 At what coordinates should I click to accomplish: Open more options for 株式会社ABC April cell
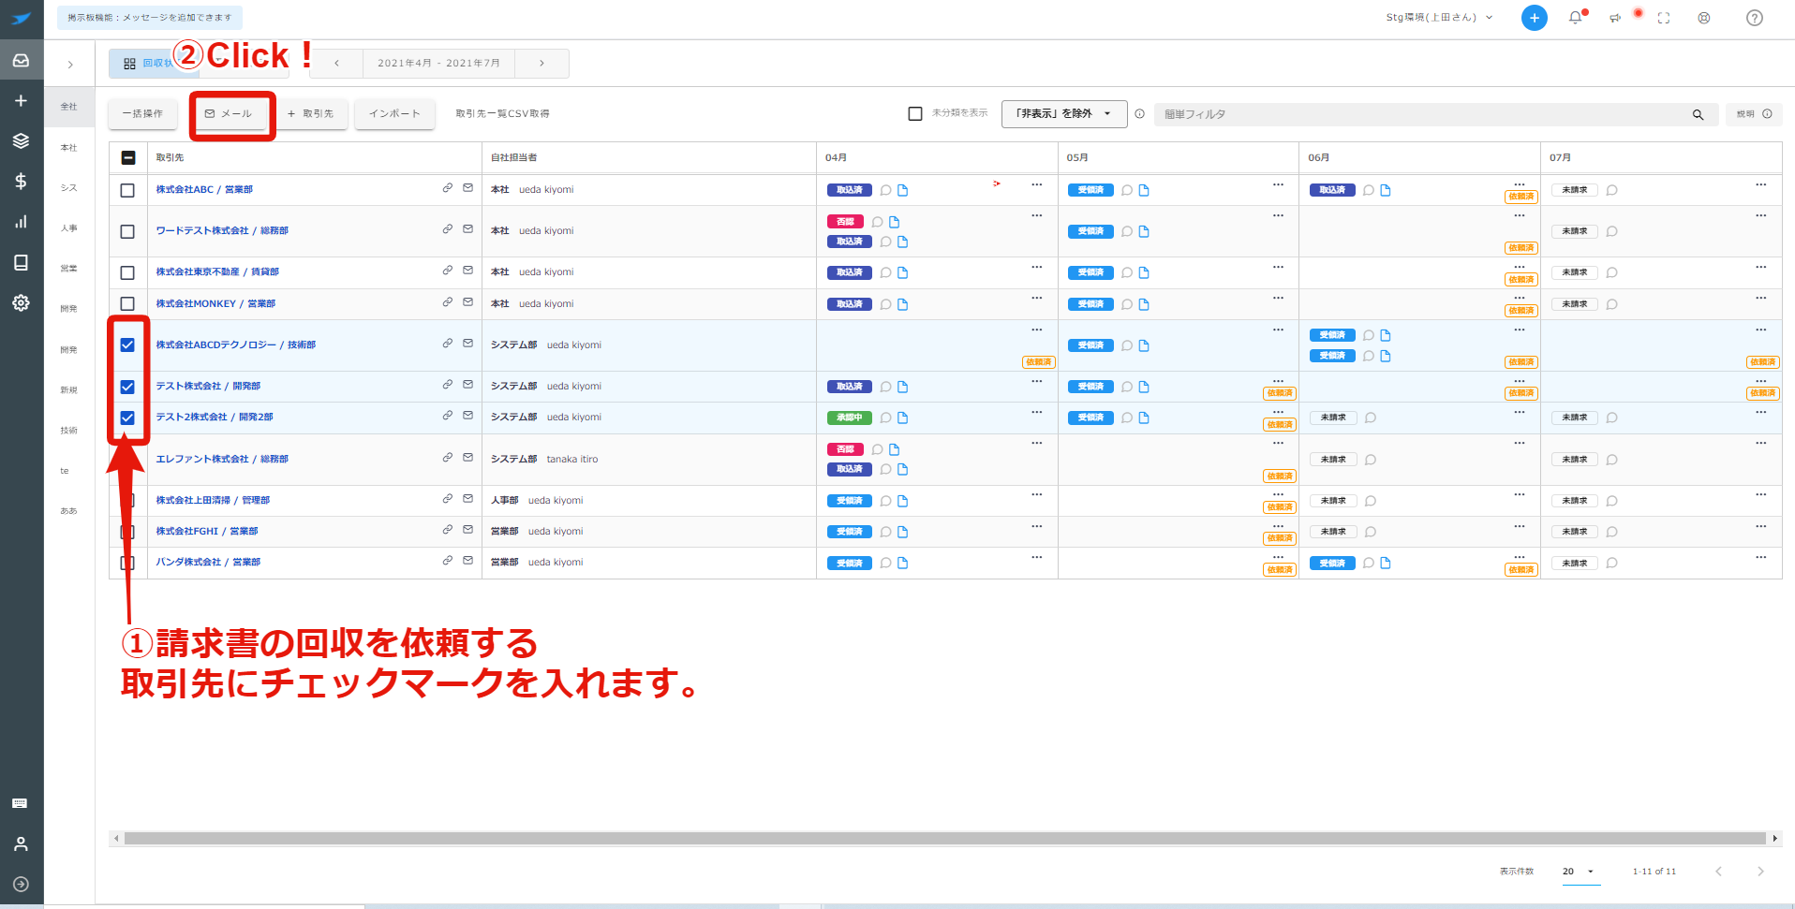click(1037, 184)
